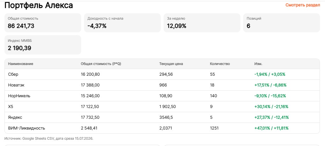Viewport: 325px width, 146px height.
Task: Select the ВИМ-Ликвидность row name
Action: point(26,128)
